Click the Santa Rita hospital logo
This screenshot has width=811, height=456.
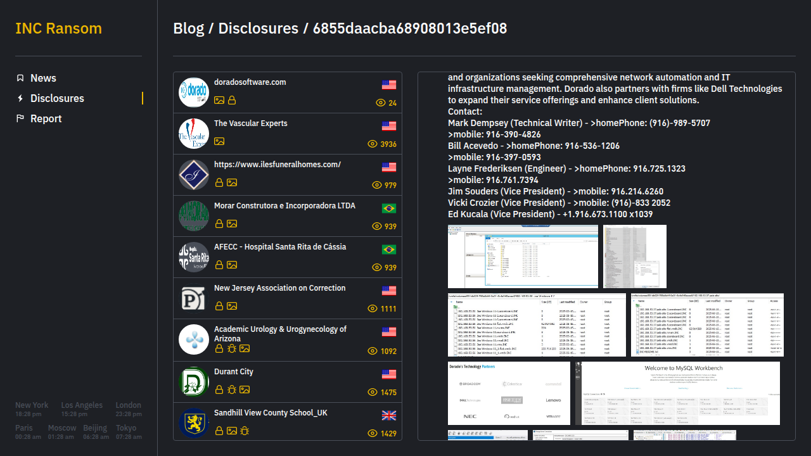194,257
